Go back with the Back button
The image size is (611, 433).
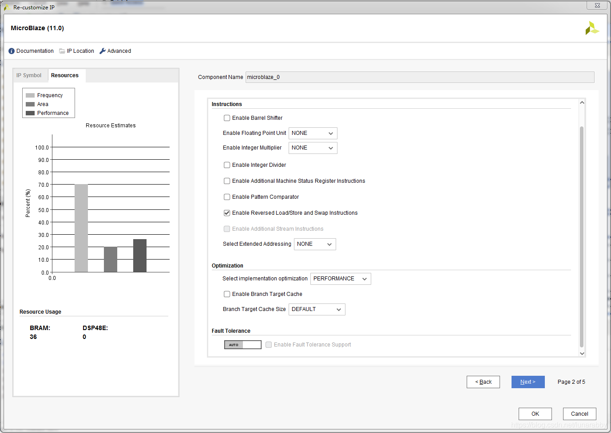click(483, 382)
